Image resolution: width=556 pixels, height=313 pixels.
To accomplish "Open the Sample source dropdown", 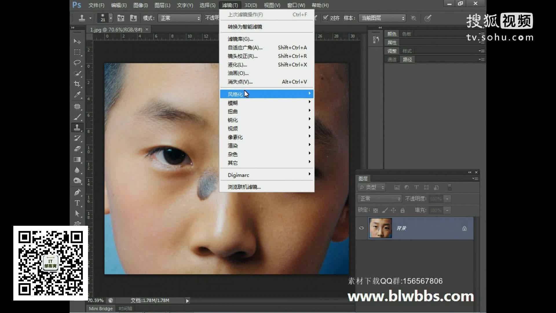I will coord(382,18).
